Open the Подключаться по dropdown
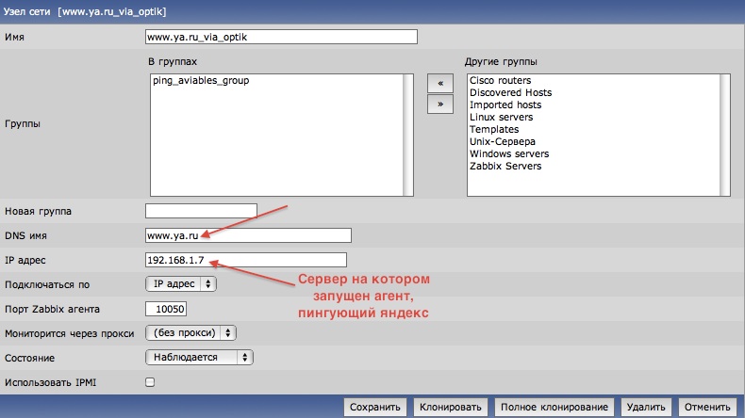Screen dimensions: 745x418 coord(181,283)
